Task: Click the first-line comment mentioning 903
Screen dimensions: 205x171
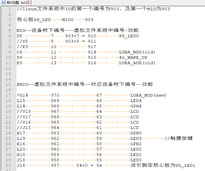Action: [93, 9]
